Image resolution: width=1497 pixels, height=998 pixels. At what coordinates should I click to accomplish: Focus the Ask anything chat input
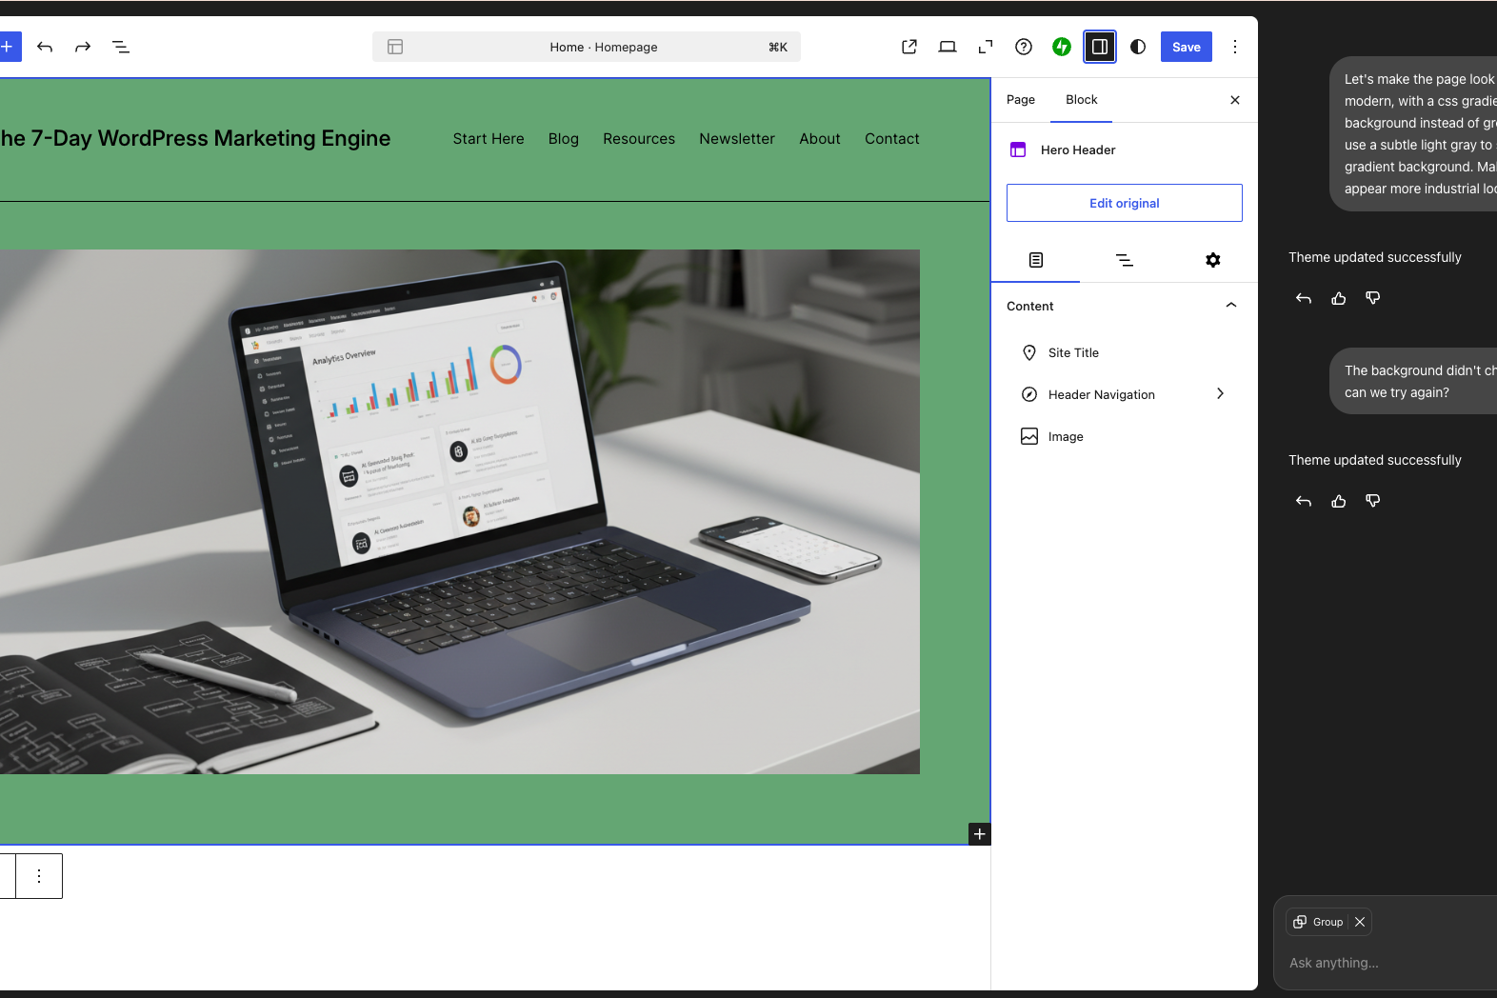point(1390,963)
